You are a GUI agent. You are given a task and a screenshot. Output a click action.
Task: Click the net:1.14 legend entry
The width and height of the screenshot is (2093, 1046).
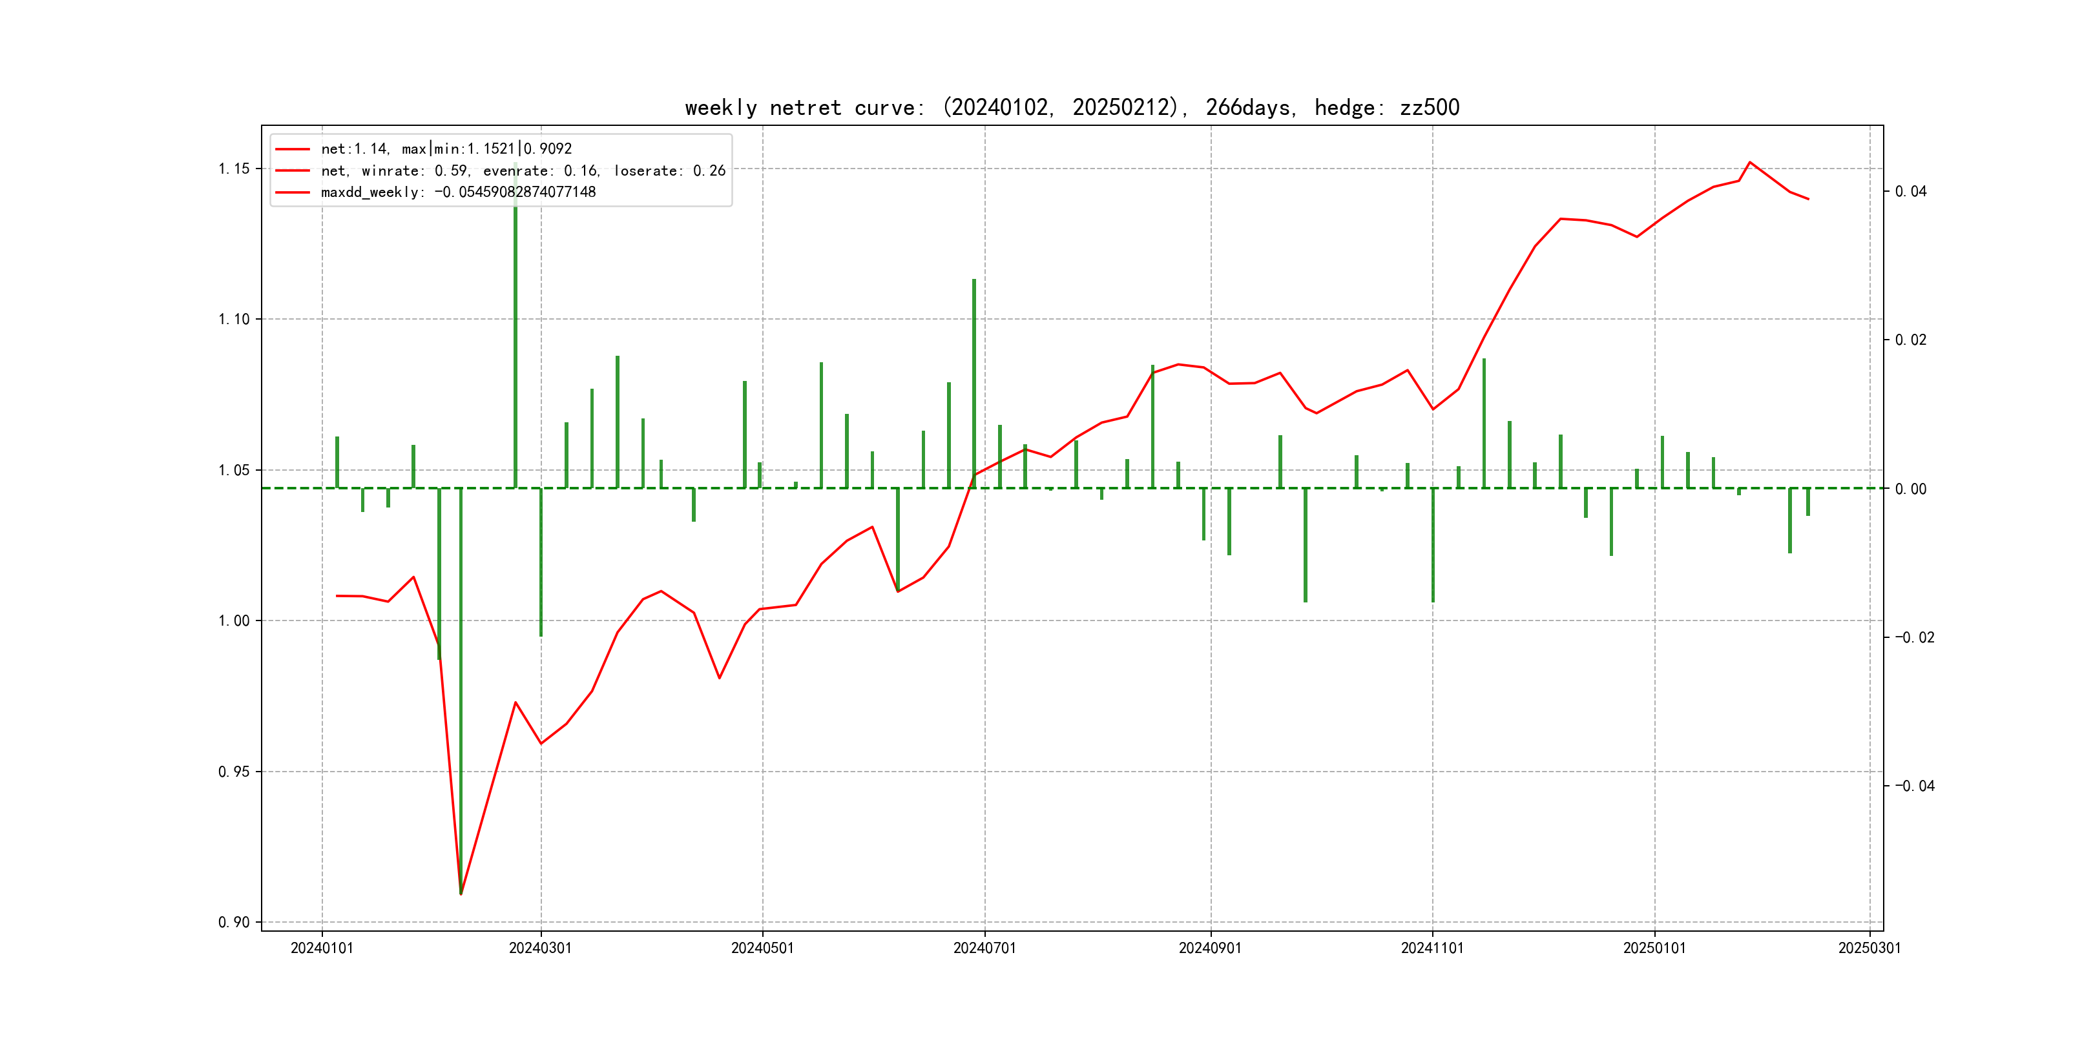point(446,149)
